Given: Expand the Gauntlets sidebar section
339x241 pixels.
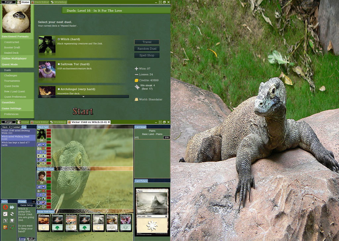Looking at the screenshot, I should point(8,103).
